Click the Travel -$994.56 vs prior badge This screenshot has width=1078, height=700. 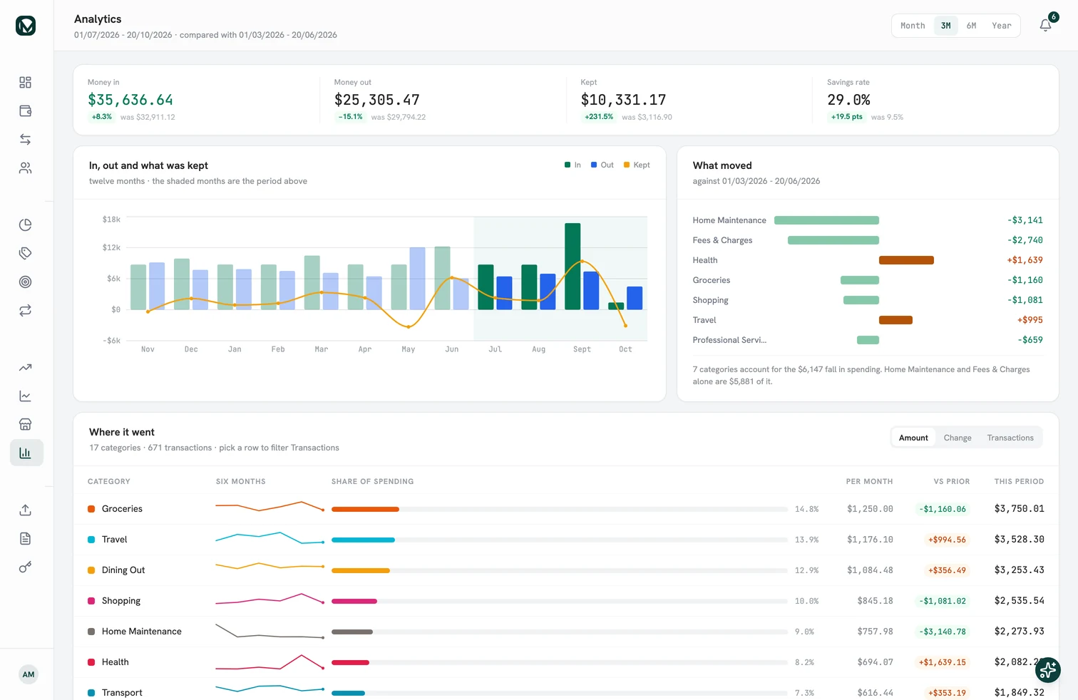pos(947,540)
